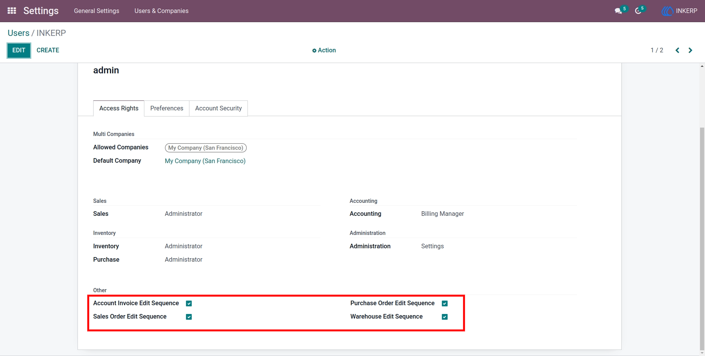Toggle Sales Order Edit Sequence checkbox
The width and height of the screenshot is (705, 356).
[x=189, y=317]
